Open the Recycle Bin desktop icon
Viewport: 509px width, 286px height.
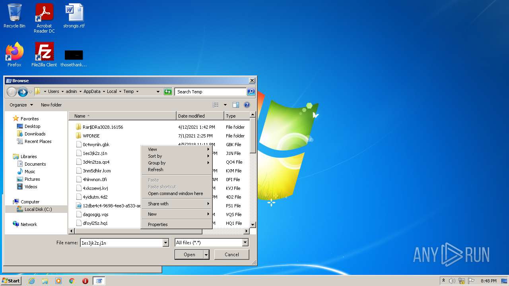tap(14, 16)
